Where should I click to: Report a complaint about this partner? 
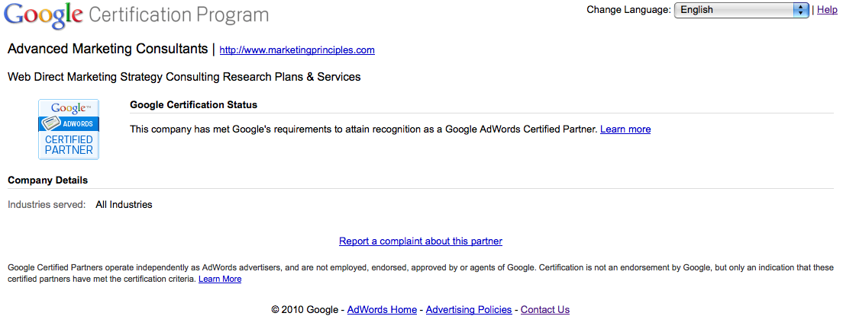421,241
